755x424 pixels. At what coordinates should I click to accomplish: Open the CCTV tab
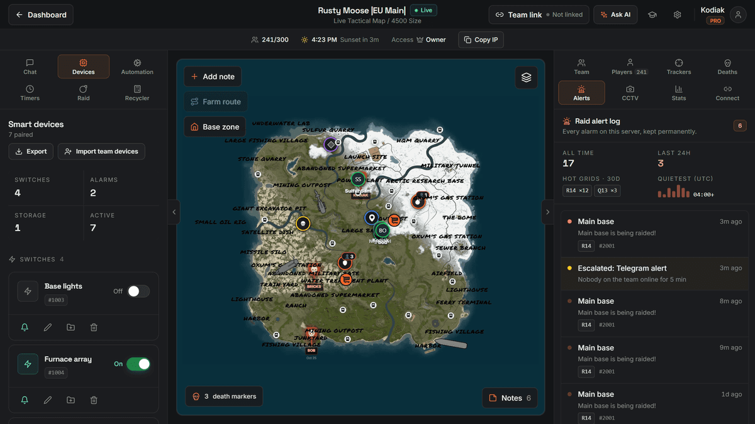pyautogui.click(x=630, y=93)
